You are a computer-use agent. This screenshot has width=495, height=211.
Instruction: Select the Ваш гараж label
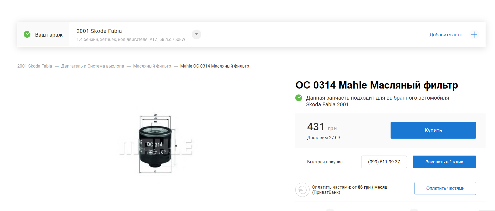[49, 35]
